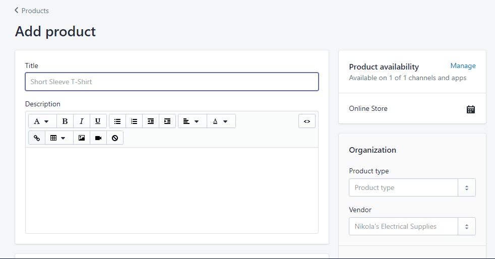Open the text formatting (A) dropdown

coord(42,121)
